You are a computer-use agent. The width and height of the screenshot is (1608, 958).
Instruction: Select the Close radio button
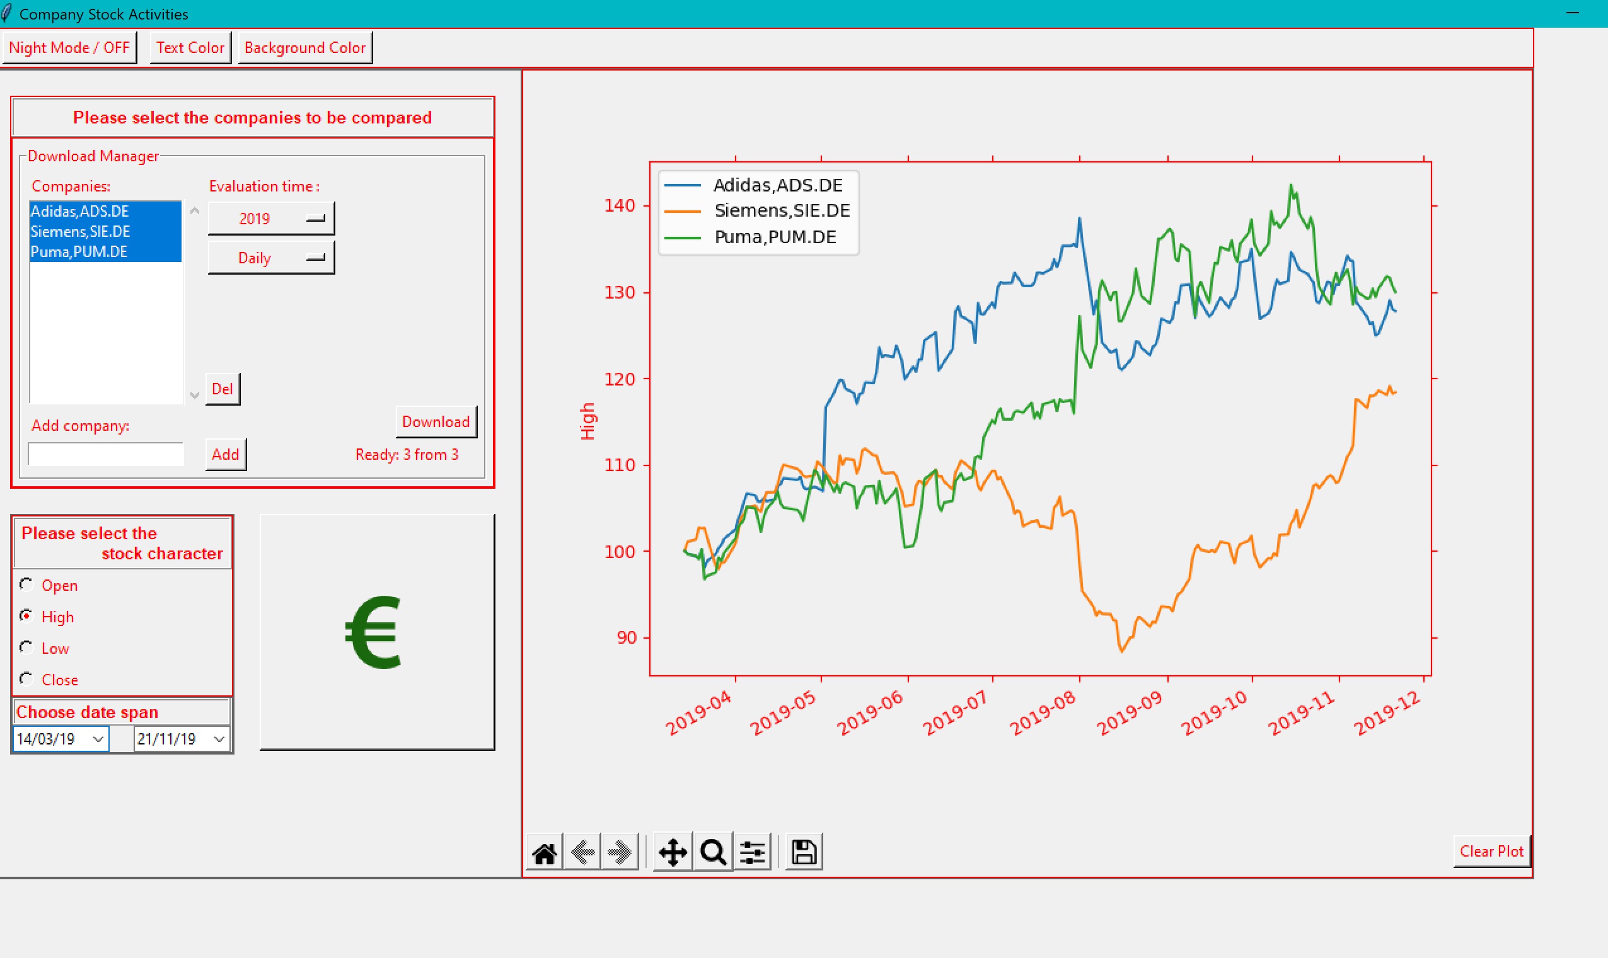pyautogui.click(x=26, y=679)
